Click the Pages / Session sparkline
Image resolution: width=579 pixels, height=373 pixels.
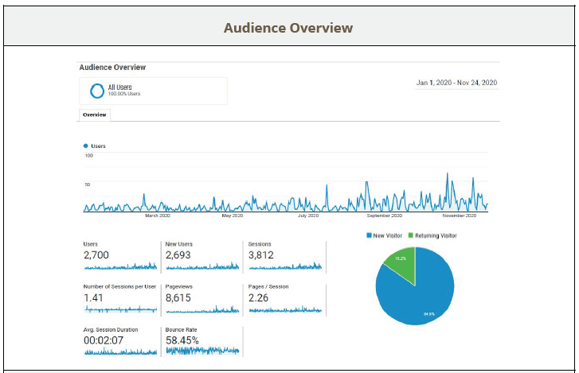coord(285,309)
